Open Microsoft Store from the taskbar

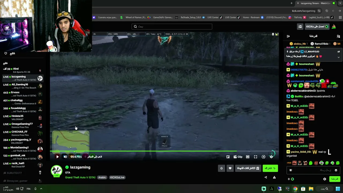pos(303,189)
